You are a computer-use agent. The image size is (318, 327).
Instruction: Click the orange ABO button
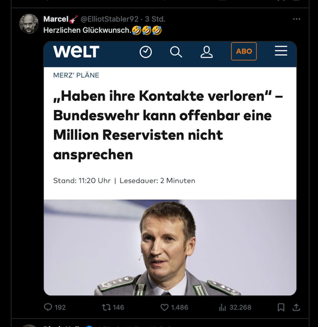point(244,51)
